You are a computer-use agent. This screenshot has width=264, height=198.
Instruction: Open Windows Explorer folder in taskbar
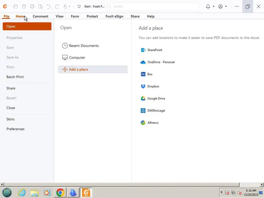pos(35,192)
